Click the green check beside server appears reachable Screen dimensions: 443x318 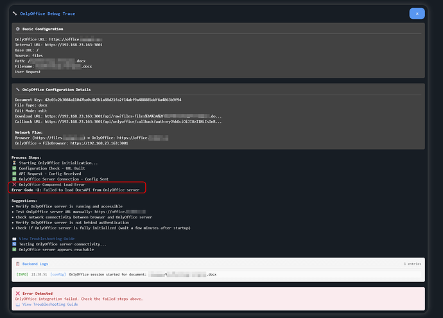tap(14, 249)
